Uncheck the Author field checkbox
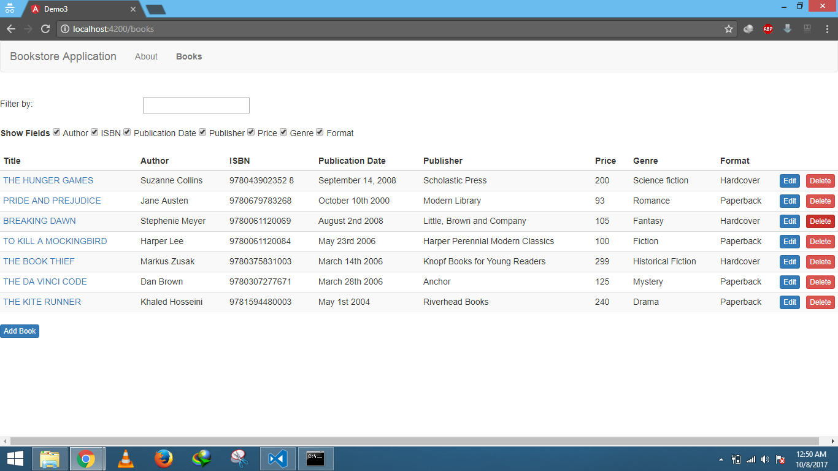Image resolution: width=838 pixels, height=471 pixels. [x=56, y=132]
